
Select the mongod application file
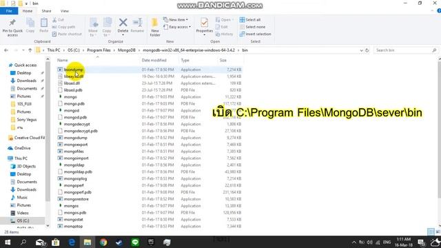tap(72, 110)
